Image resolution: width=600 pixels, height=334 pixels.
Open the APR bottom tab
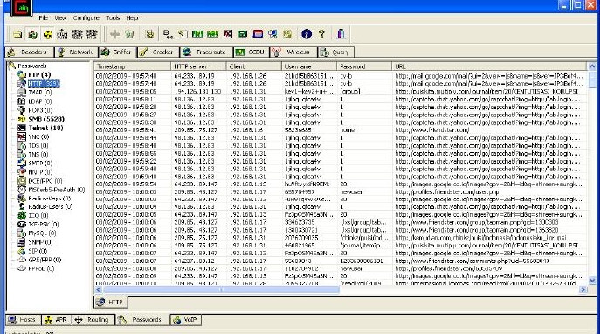pyautogui.click(x=56, y=320)
